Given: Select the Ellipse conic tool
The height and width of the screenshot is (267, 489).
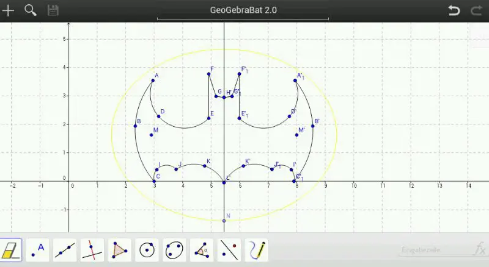Looking at the screenshot, I should tap(174, 250).
